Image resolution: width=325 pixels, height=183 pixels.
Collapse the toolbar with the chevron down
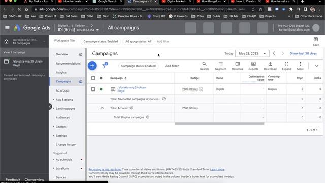tap(317, 66)
